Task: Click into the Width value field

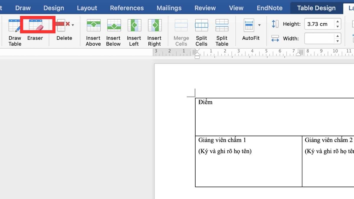Action: pos(319,38)
